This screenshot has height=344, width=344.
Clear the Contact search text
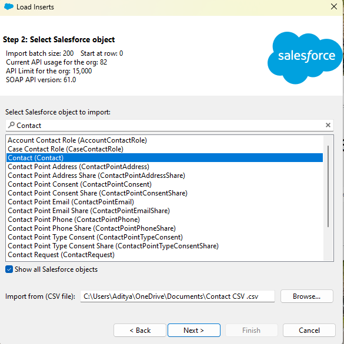328,125
